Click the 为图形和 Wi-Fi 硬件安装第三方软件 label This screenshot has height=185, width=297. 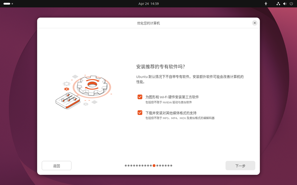pos(172,97)
